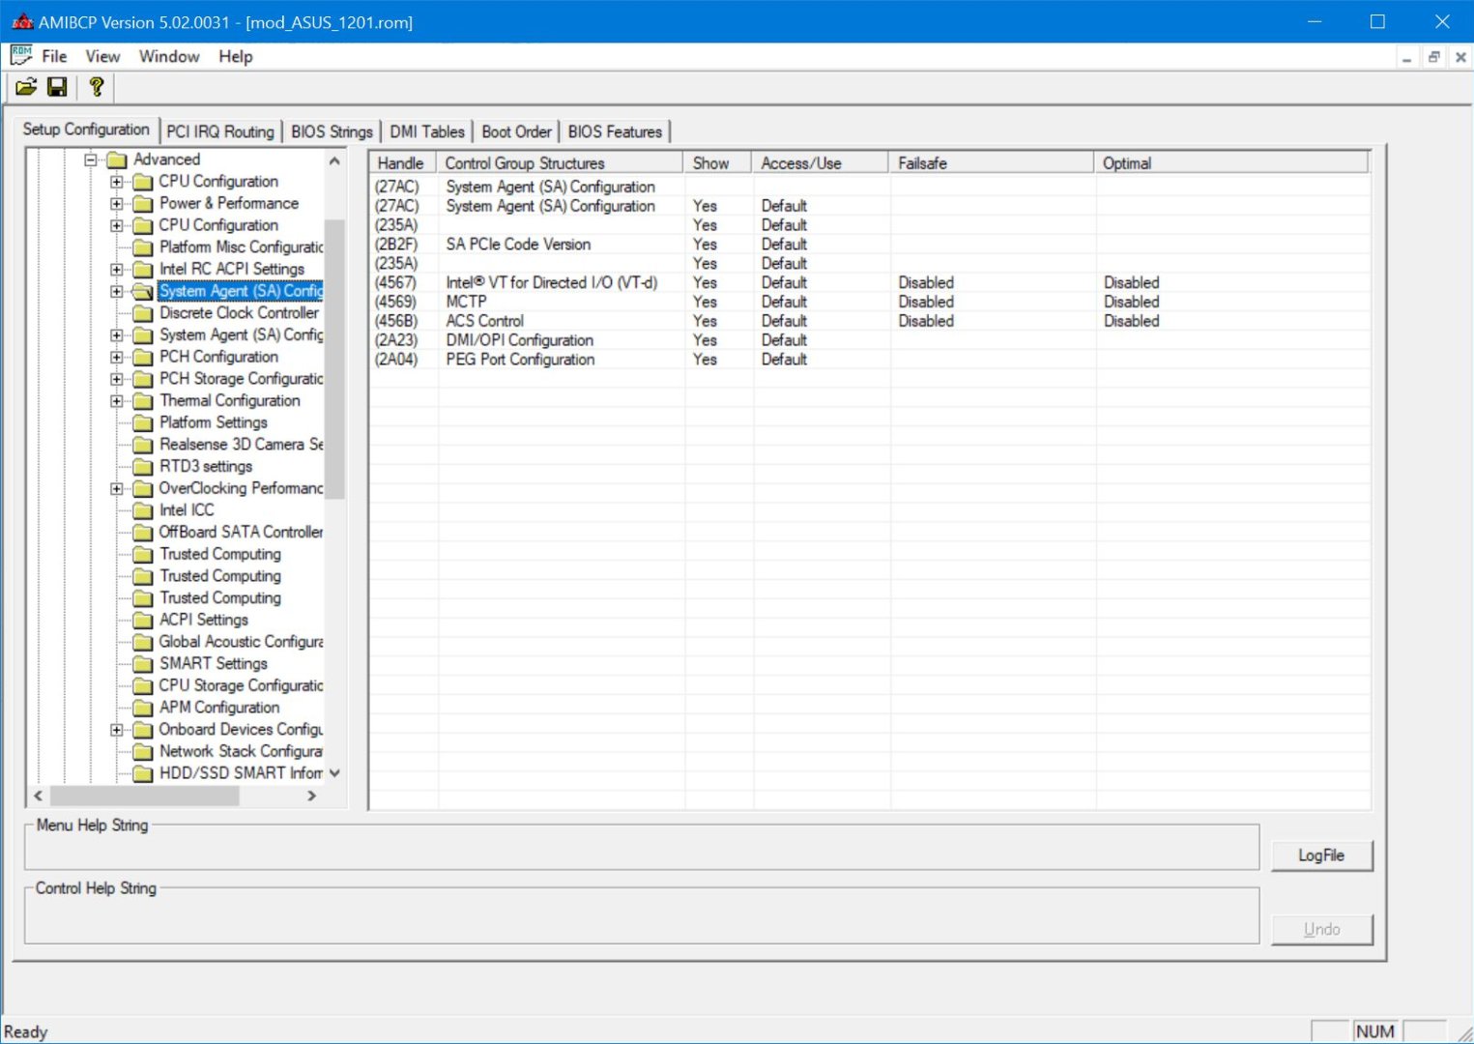The width and height of the screenshot is (1474, 1044).
Task: Expand the Power & Performance node
Action: [x=117, y=204]
